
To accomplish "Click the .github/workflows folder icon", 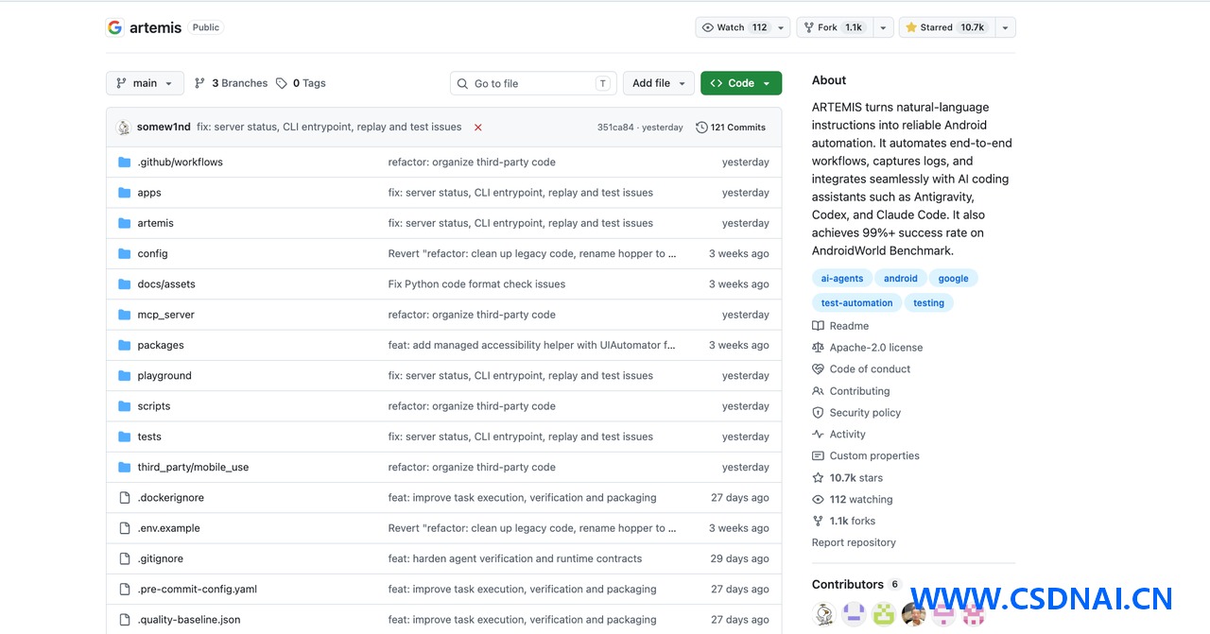I will click(x=124, y=163).
